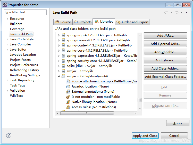Click the Add JARs... button

tap(165, 36)
